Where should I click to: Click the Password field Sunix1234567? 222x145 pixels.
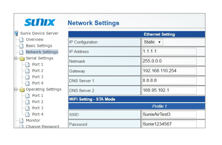[169, 124]
